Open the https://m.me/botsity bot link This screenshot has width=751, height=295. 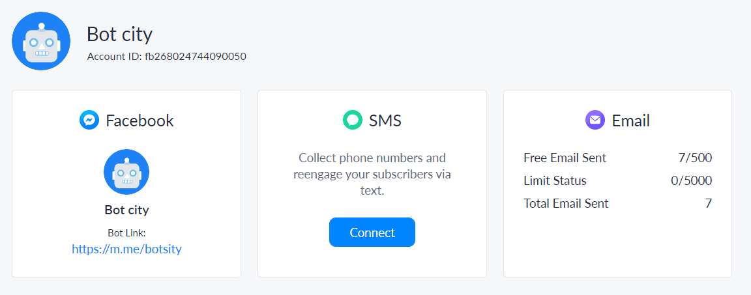126,249
